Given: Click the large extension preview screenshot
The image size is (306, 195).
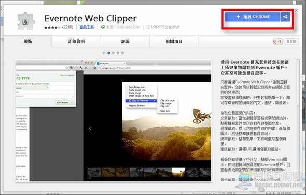Looking at the screenshot, I should point(114,121).
